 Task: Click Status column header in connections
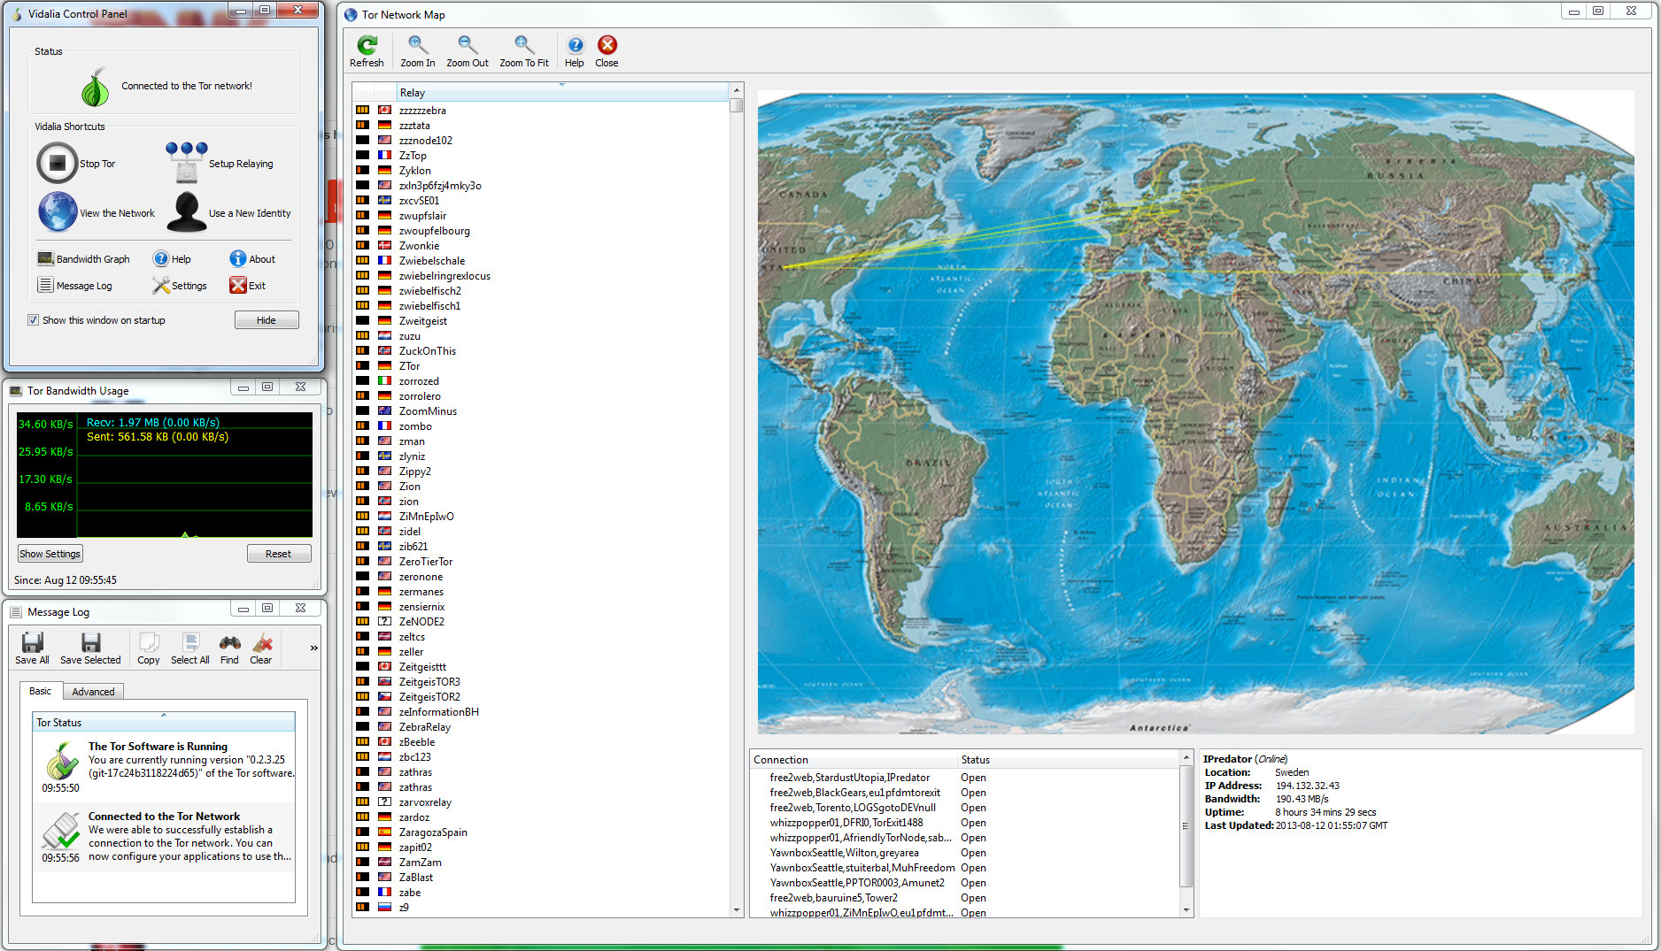point(1069,759)
